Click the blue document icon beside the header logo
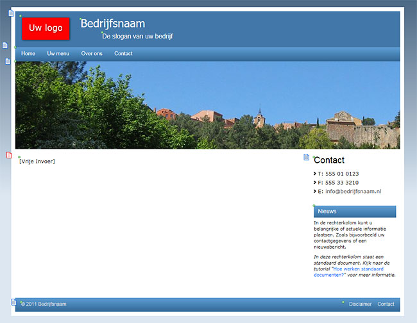The image size is (417, 323). (11, 13)
